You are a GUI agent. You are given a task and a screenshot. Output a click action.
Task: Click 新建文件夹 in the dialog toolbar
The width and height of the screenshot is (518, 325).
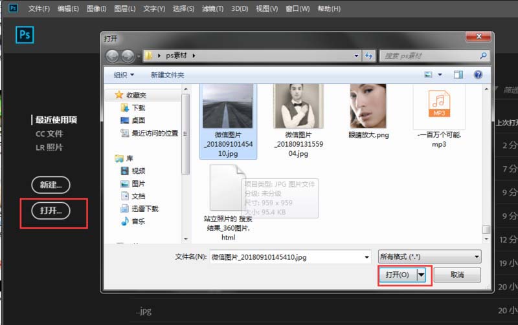[168, 75]
